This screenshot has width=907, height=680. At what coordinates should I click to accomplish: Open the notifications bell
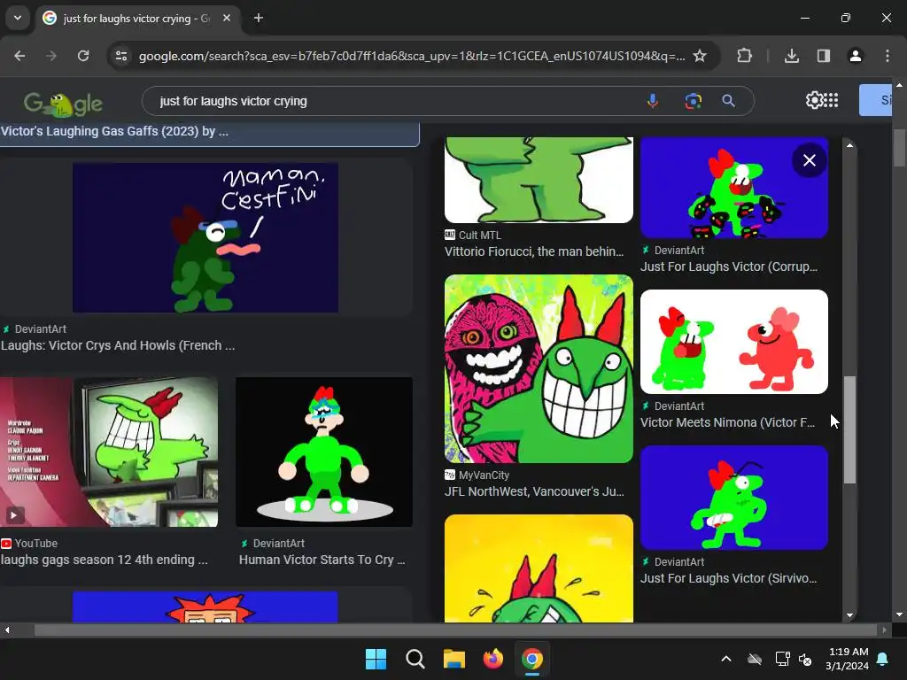point(883,659)
